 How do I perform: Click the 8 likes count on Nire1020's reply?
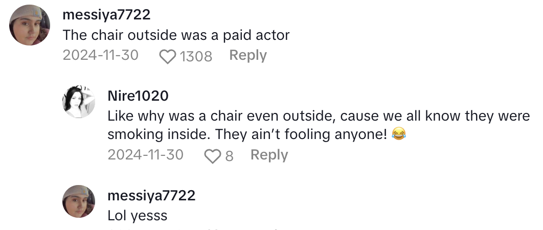click(x=229, y=156)
